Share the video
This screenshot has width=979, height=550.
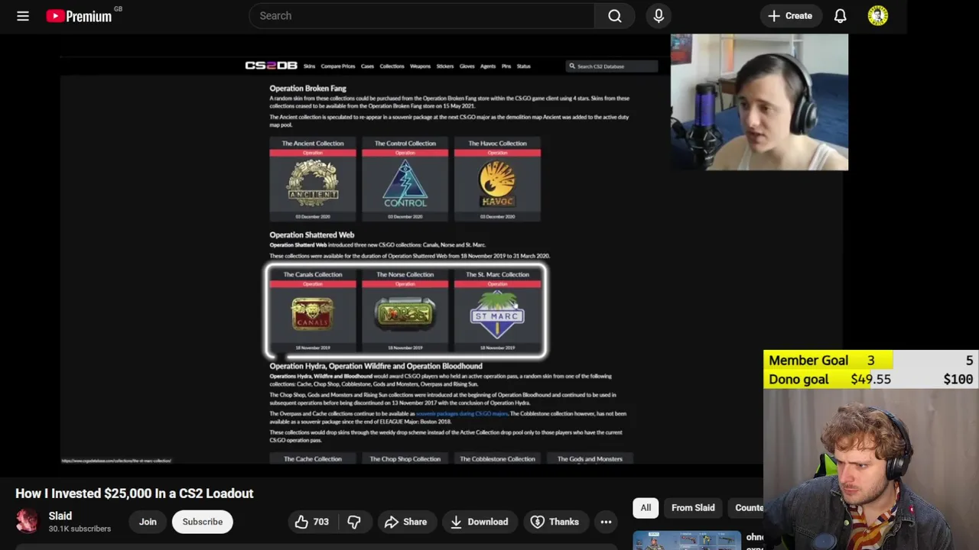[406, 522]
